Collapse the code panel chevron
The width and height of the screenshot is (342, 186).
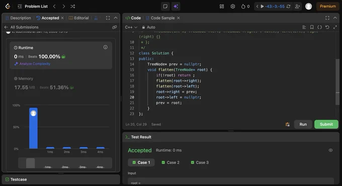coord(335,18)
